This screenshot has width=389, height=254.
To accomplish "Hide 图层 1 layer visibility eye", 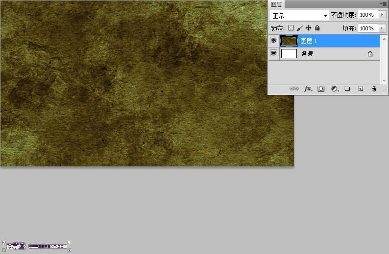I will 274,41.
